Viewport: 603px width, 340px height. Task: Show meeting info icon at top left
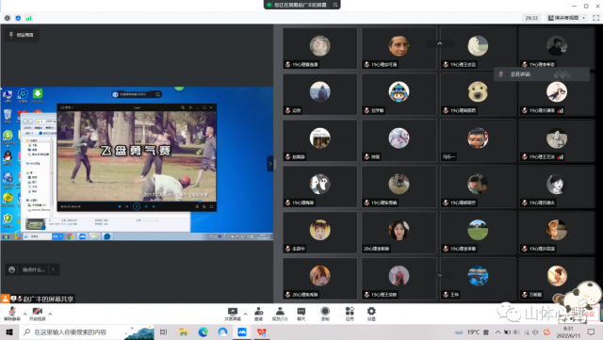click(8, 18)
